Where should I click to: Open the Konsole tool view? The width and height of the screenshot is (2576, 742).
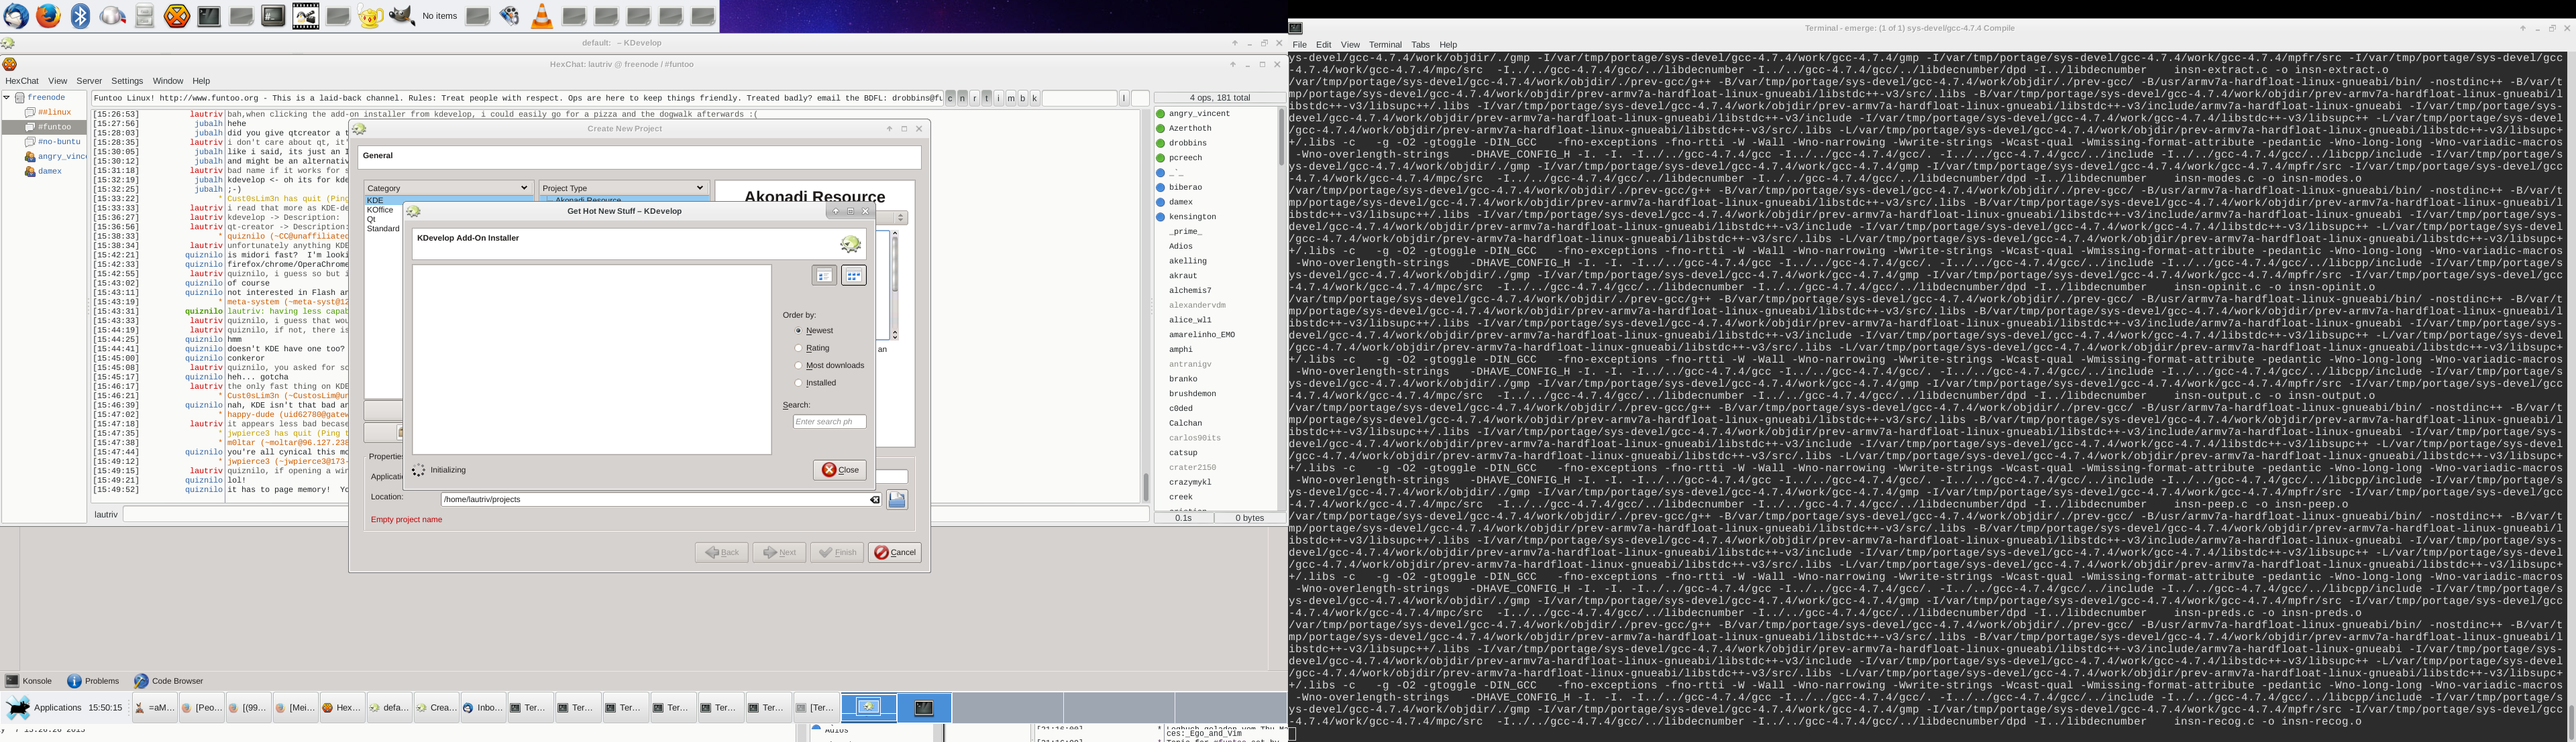29,681
